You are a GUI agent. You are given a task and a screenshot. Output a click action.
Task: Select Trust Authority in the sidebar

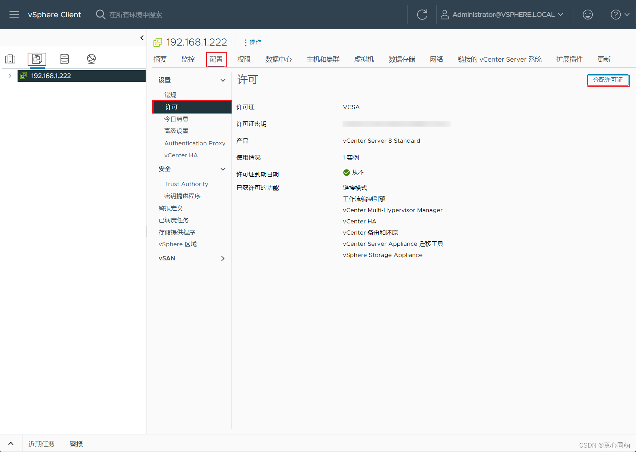pos(186,183)
